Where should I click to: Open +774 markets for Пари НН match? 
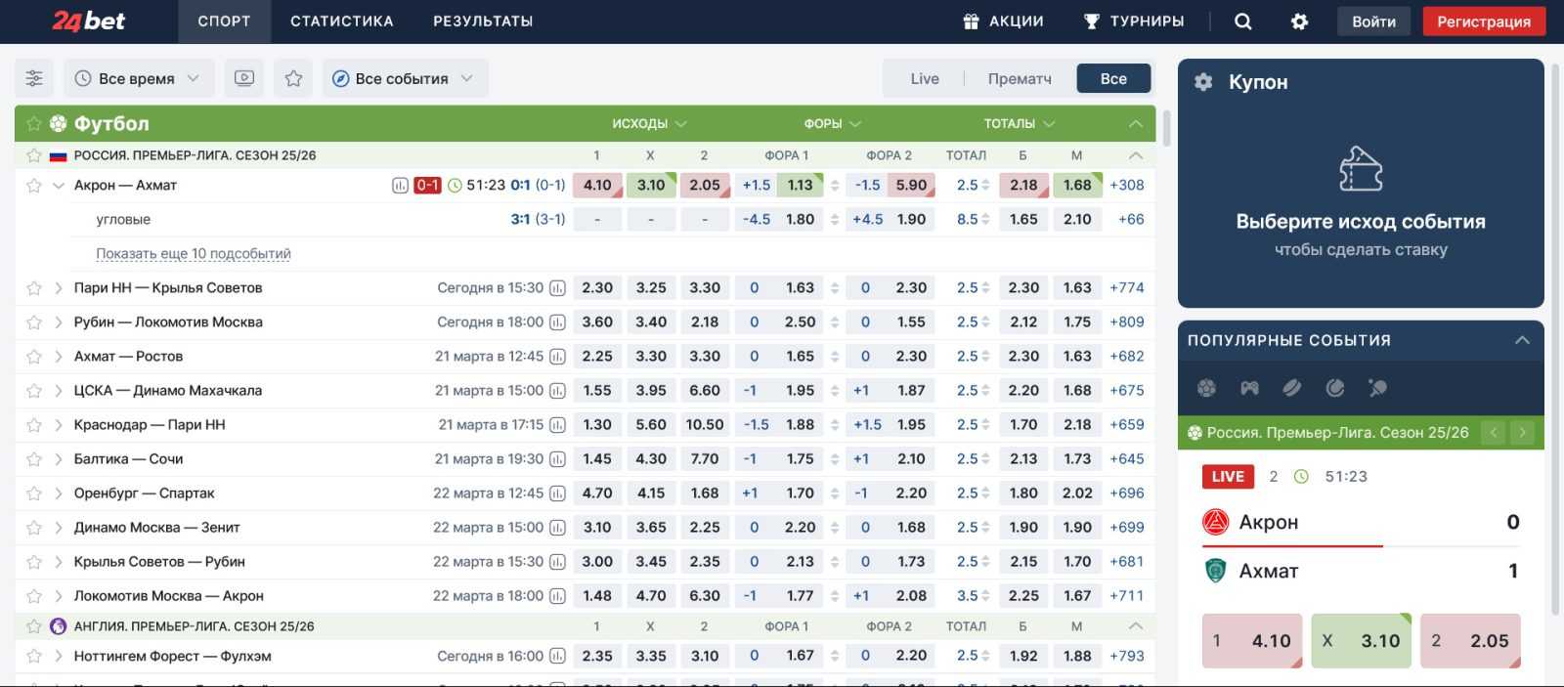[1127, 287]
